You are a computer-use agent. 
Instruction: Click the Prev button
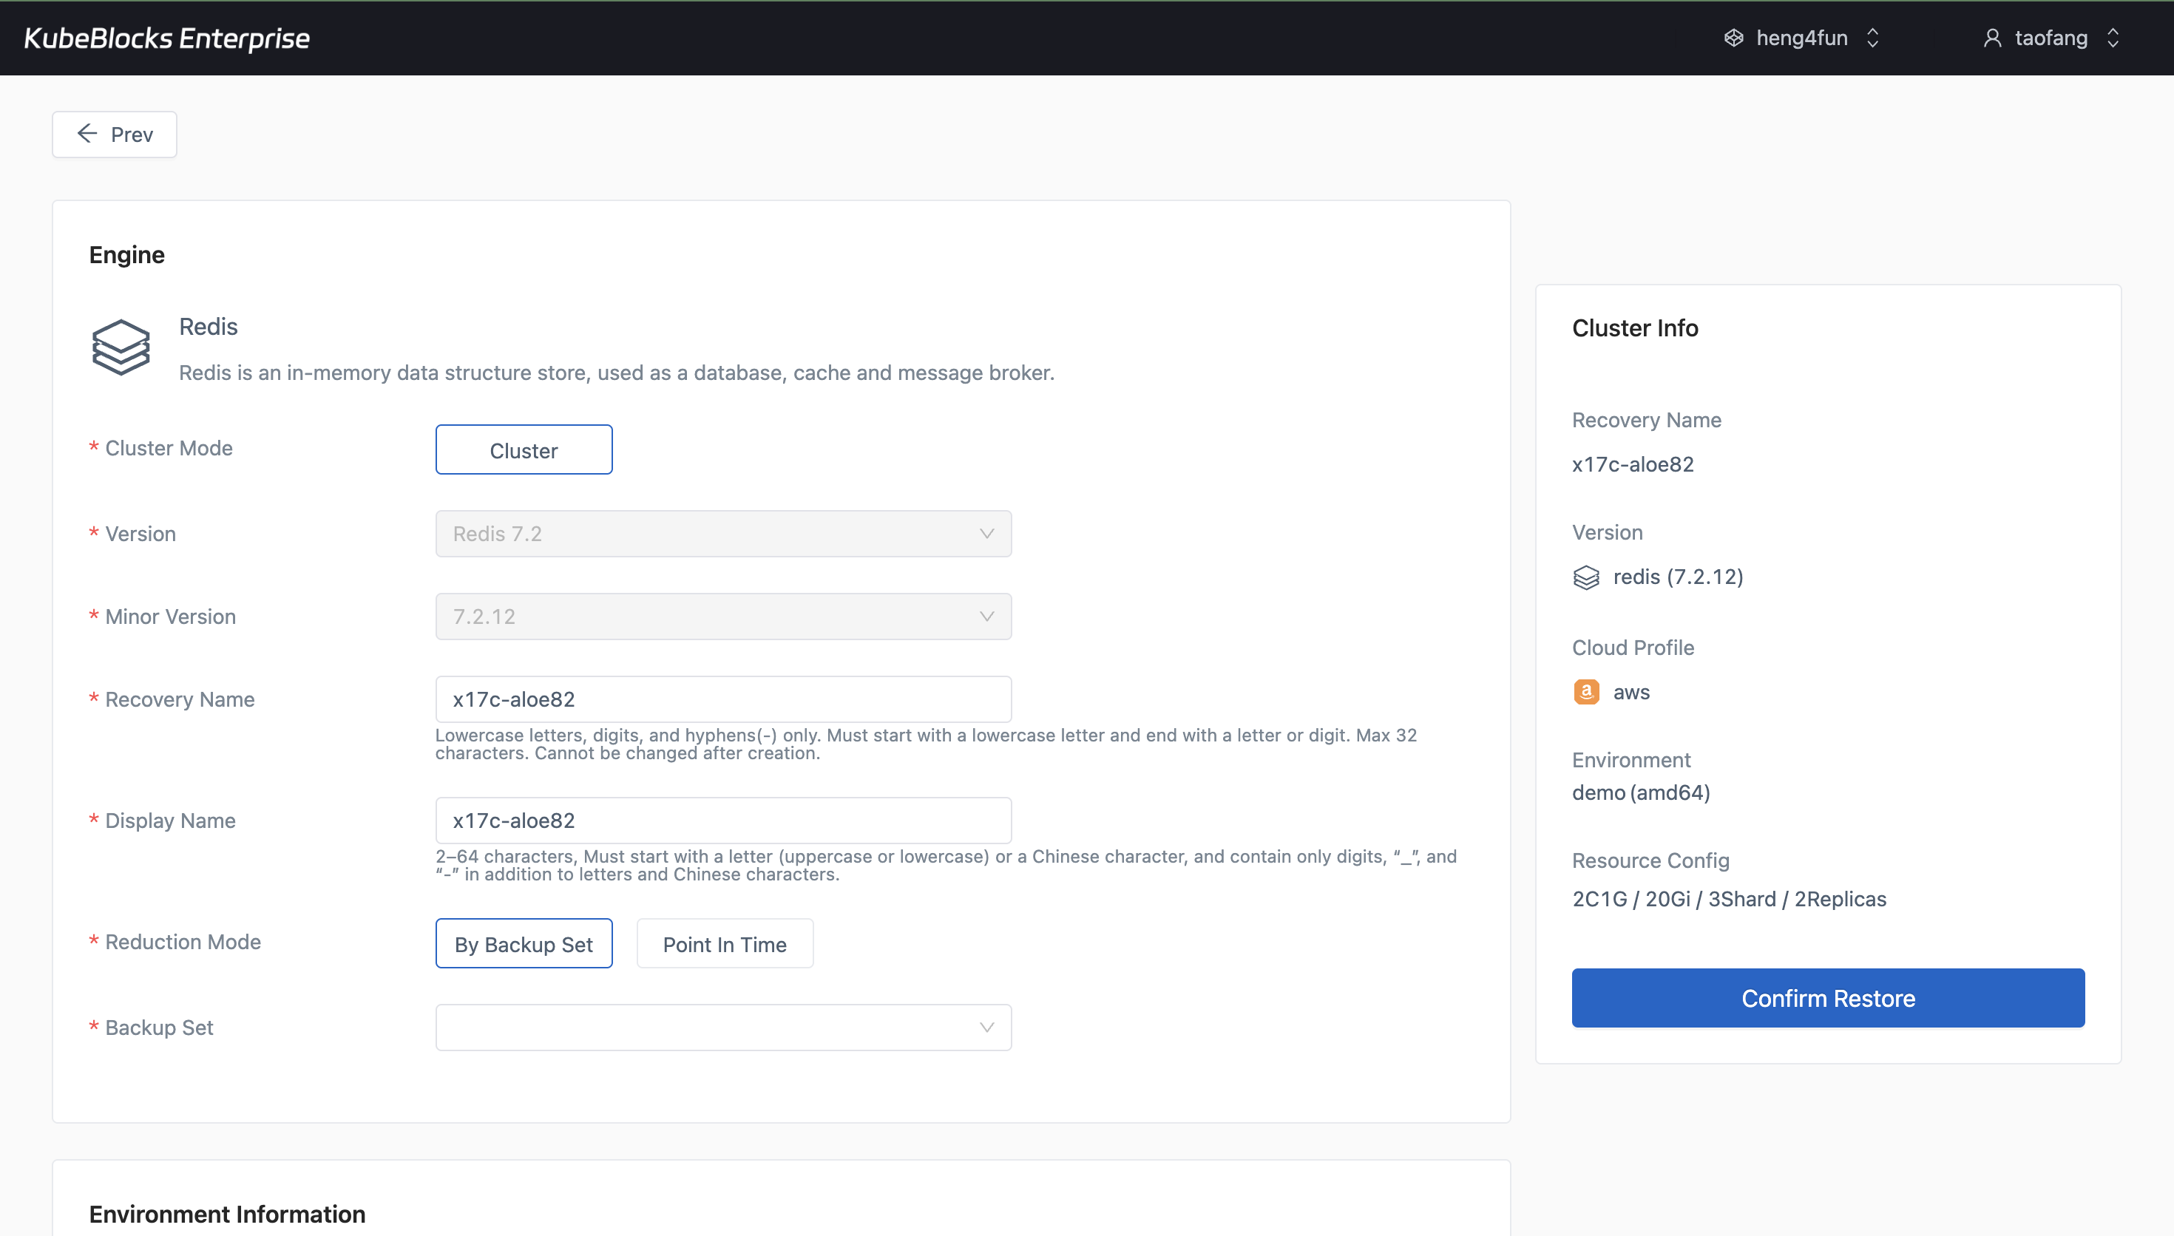click(x=114, y=133)
